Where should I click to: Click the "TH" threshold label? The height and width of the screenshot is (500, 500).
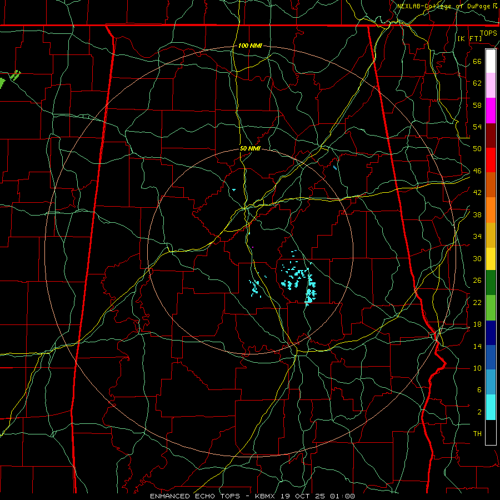point(477,434)
